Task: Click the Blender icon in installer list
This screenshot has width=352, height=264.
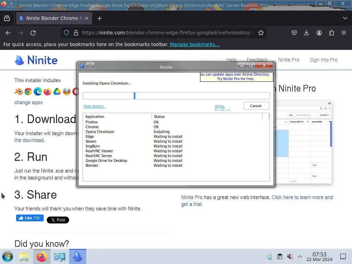Action: 19,91
